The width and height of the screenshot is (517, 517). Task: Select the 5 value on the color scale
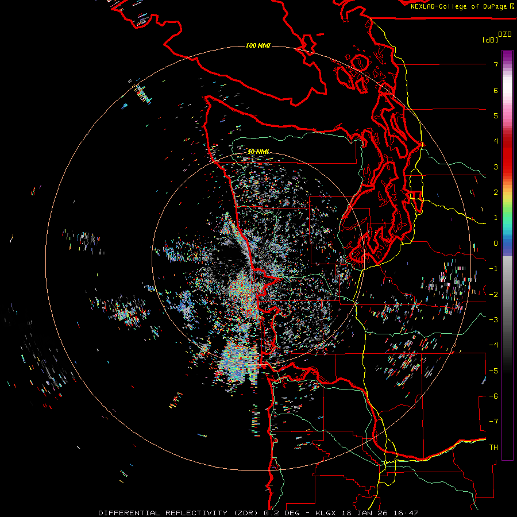[496, 115]
